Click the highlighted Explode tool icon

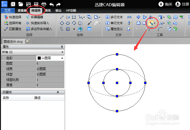point(151,23)
